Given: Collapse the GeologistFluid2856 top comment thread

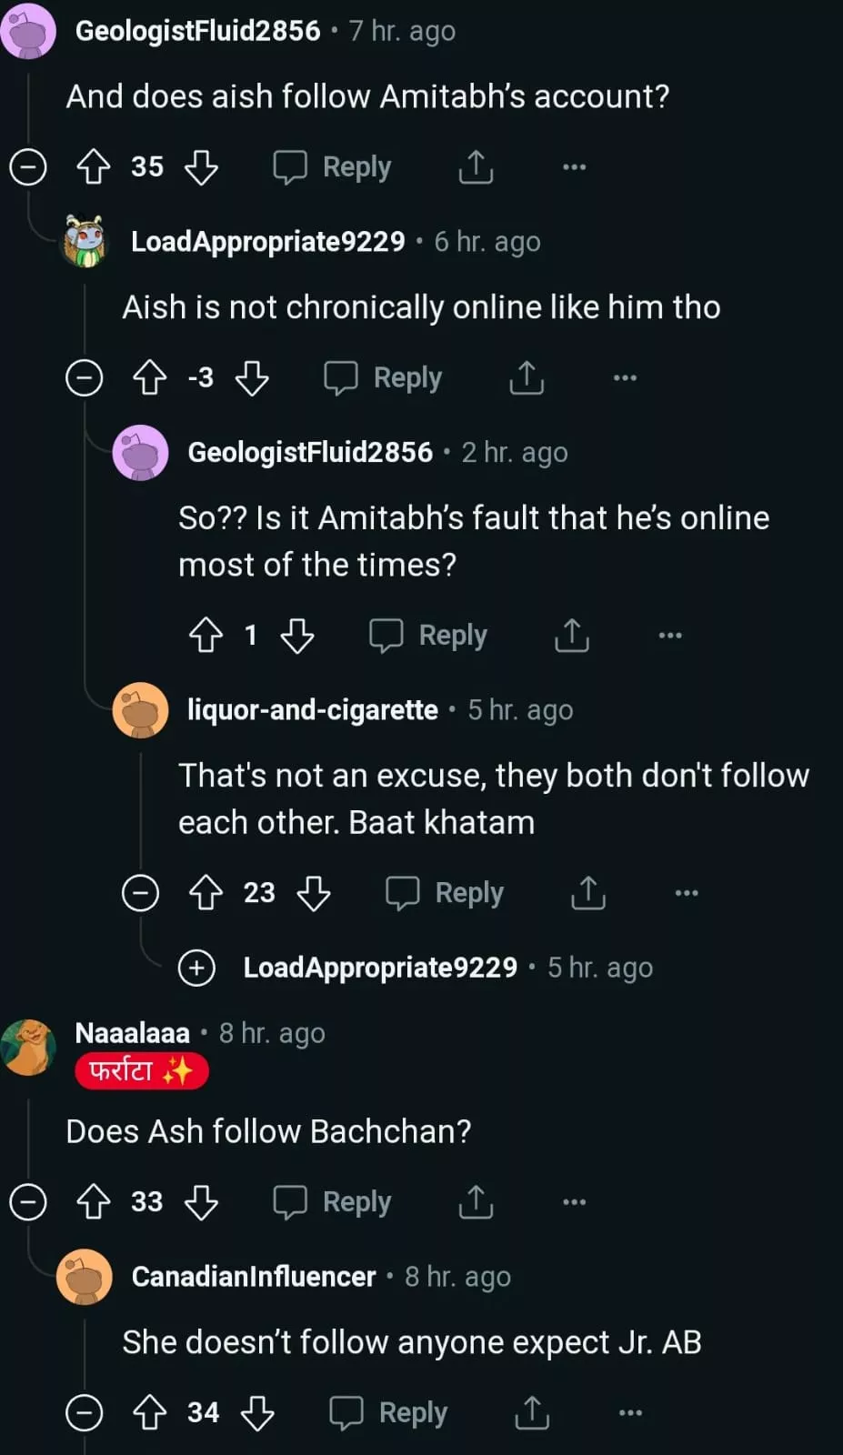Looking at the screenshot, I should tap(28, 167).
